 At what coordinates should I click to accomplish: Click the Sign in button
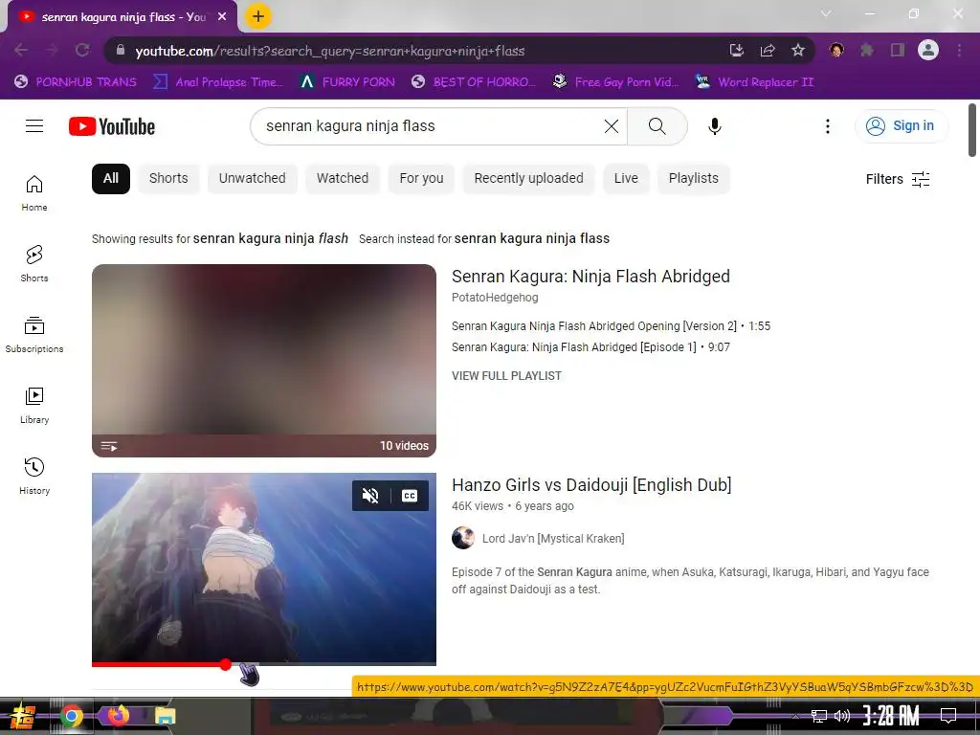[901, 126]
